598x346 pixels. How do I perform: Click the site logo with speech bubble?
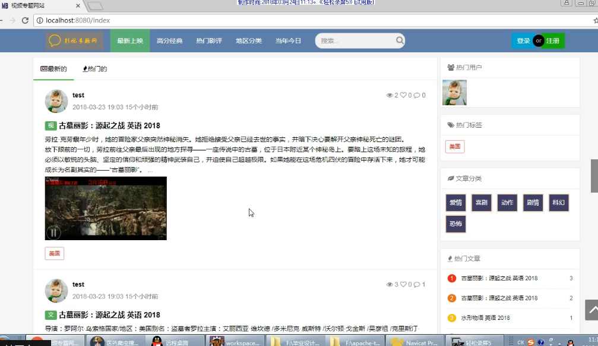(x=74, y=40)
